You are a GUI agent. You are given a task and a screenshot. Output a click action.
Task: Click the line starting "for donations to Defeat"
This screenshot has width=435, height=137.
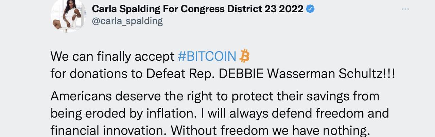pyautogui.click(x=223, y=74)
